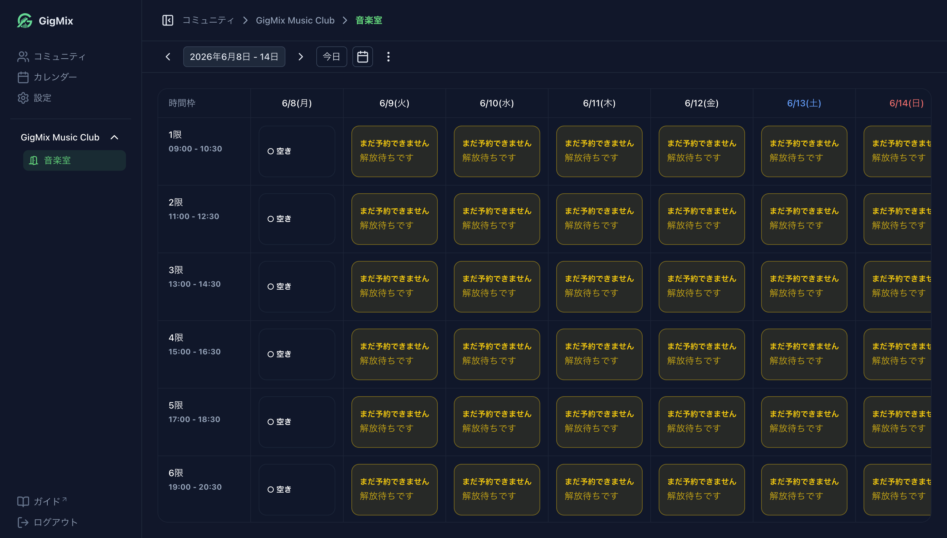This screenshot has width=947, height=538.
Task: Open 設定 in the sidebar
Action: click(x=34, y=98)
